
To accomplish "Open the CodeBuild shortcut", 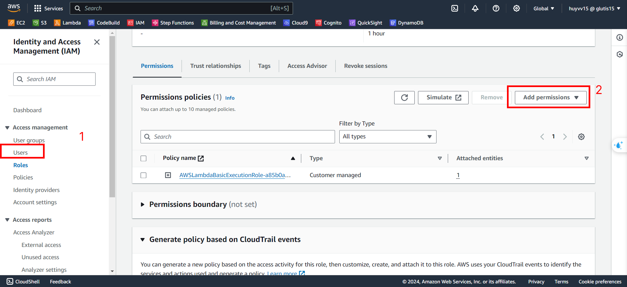I will tap(104, 23).
